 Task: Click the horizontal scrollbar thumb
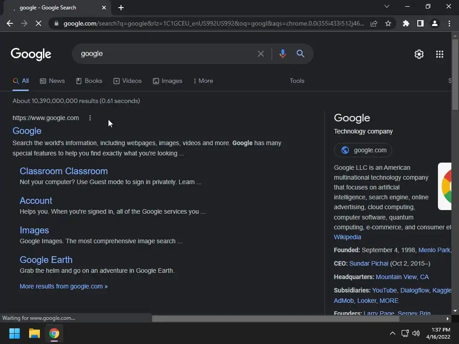[x=276, y=318]
